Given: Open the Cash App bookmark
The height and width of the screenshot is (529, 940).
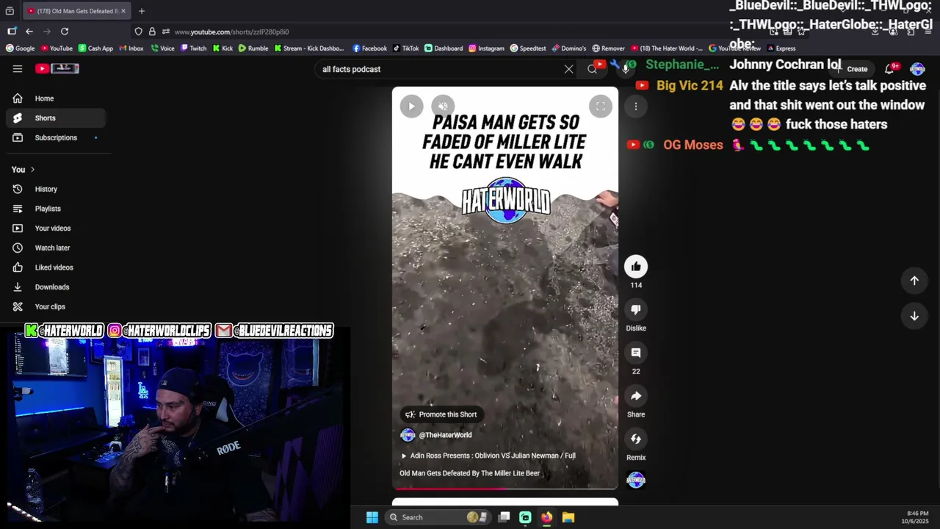Looking at the screenshot, I should coord(95,48).
